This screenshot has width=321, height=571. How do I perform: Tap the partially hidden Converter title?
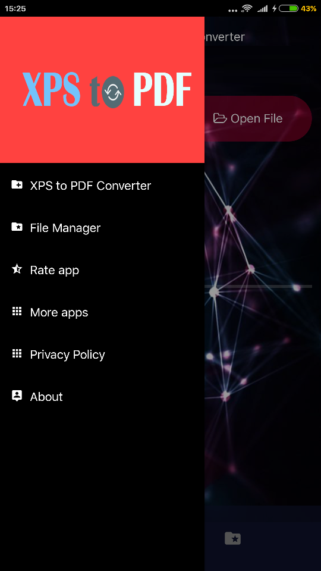225,37
